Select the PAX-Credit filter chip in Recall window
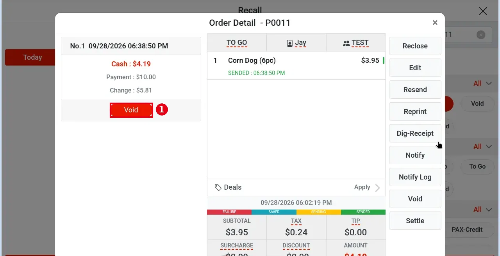 [x=469, y=229]
